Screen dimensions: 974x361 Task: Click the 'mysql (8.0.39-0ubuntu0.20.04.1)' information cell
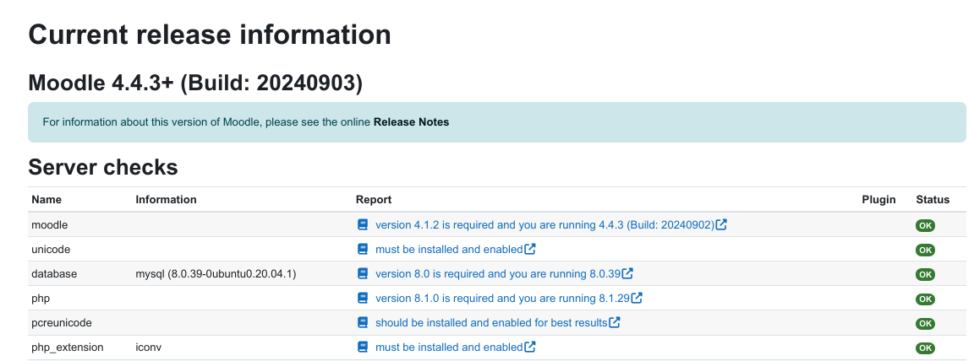[x=216, y=273]
